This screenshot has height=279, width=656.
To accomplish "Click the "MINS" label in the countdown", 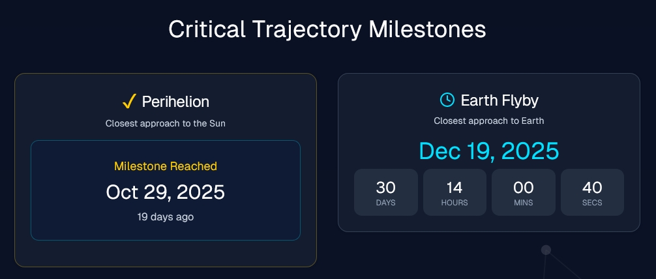I will coord(524,203).
